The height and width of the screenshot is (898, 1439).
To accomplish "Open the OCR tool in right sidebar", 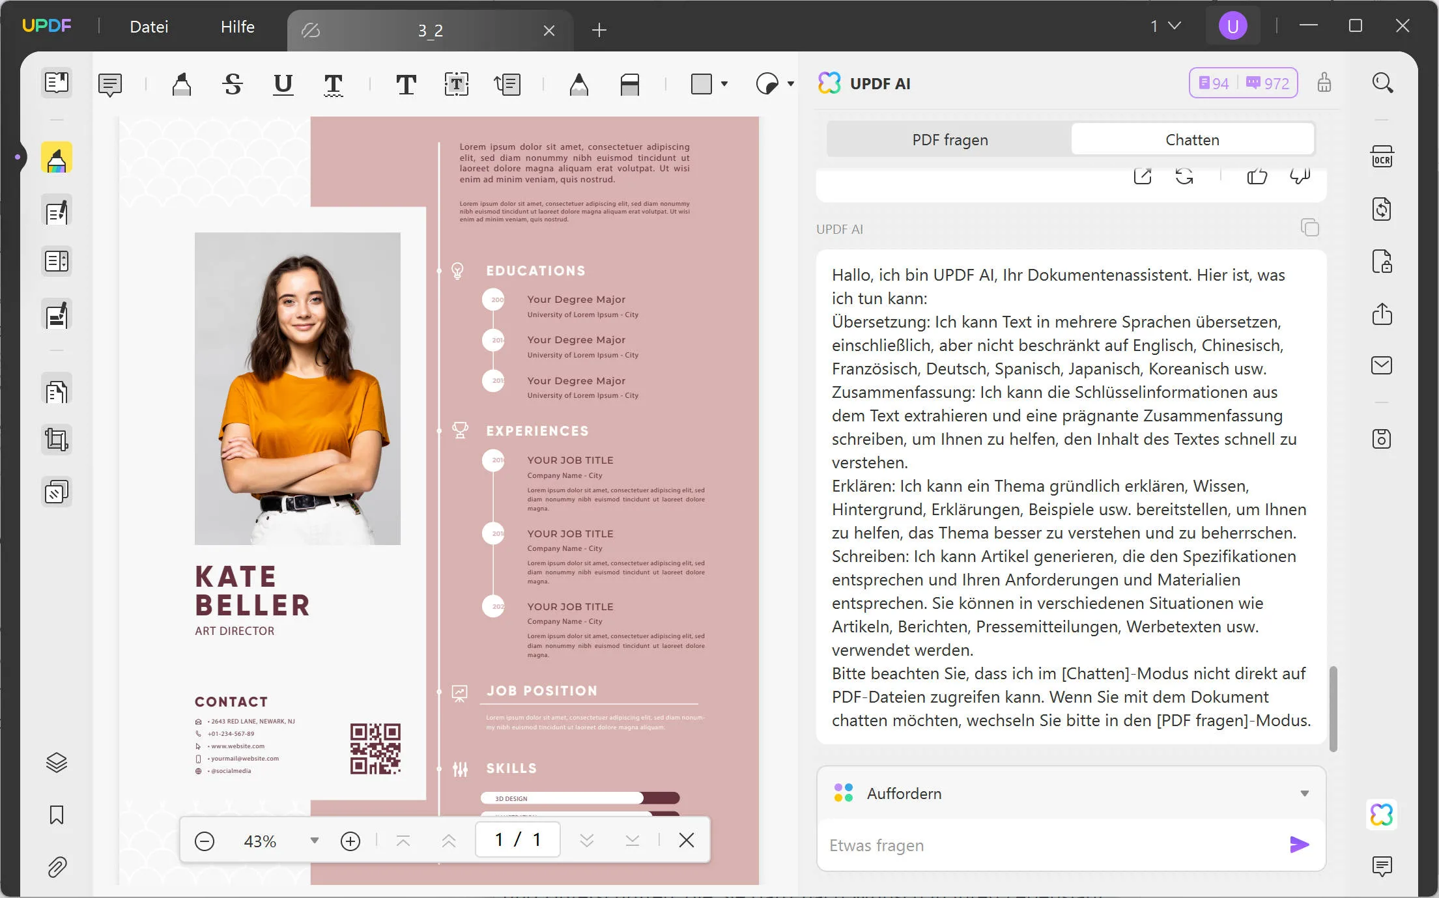I will (1382, 156).
